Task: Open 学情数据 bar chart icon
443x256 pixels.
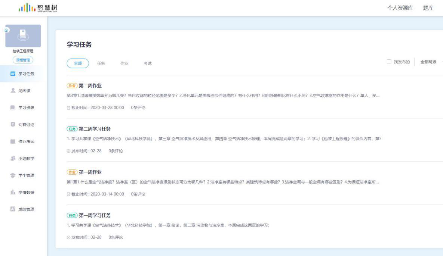Action: 13,193
